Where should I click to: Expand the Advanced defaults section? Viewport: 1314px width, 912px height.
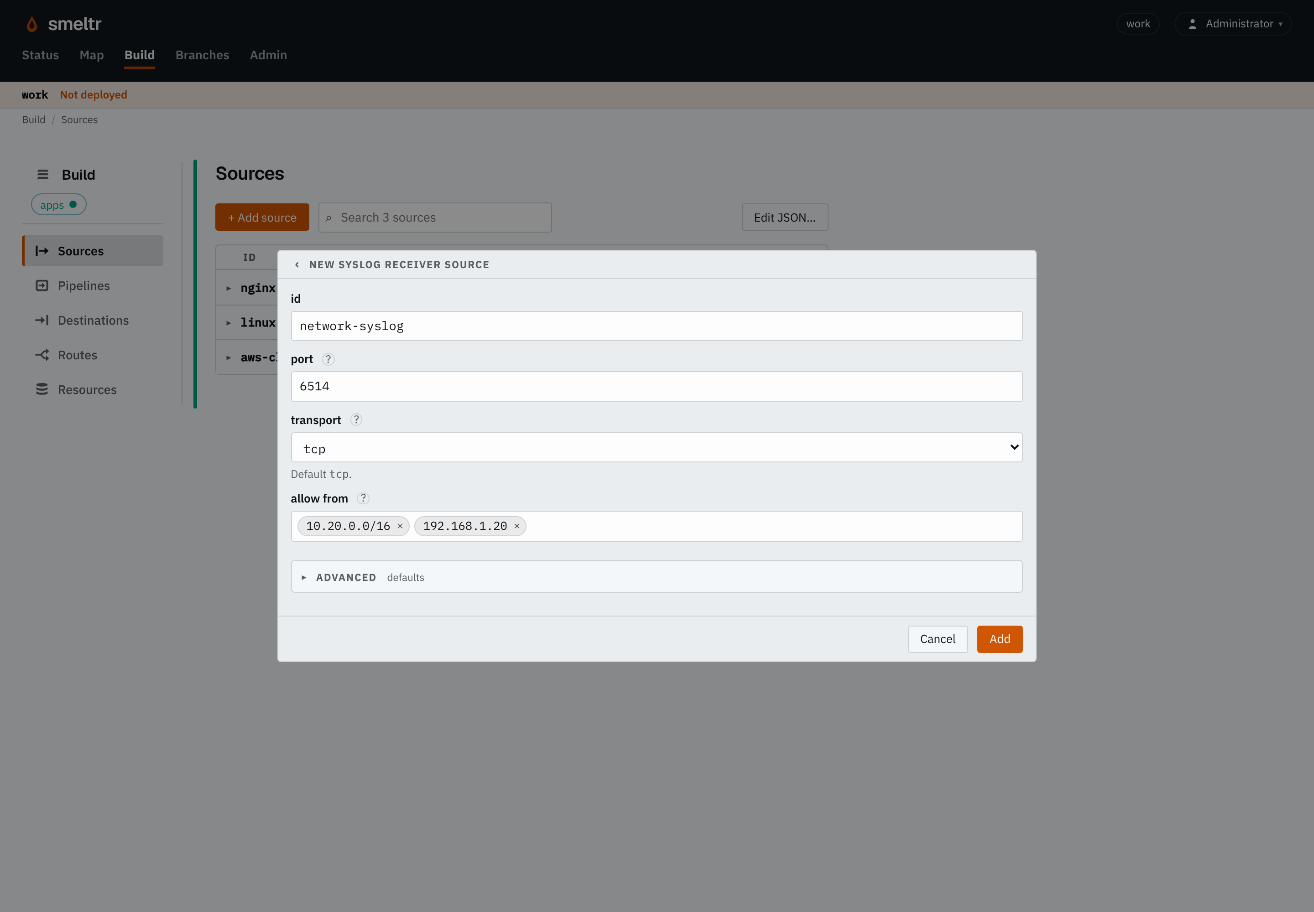(x=657, y=576)
